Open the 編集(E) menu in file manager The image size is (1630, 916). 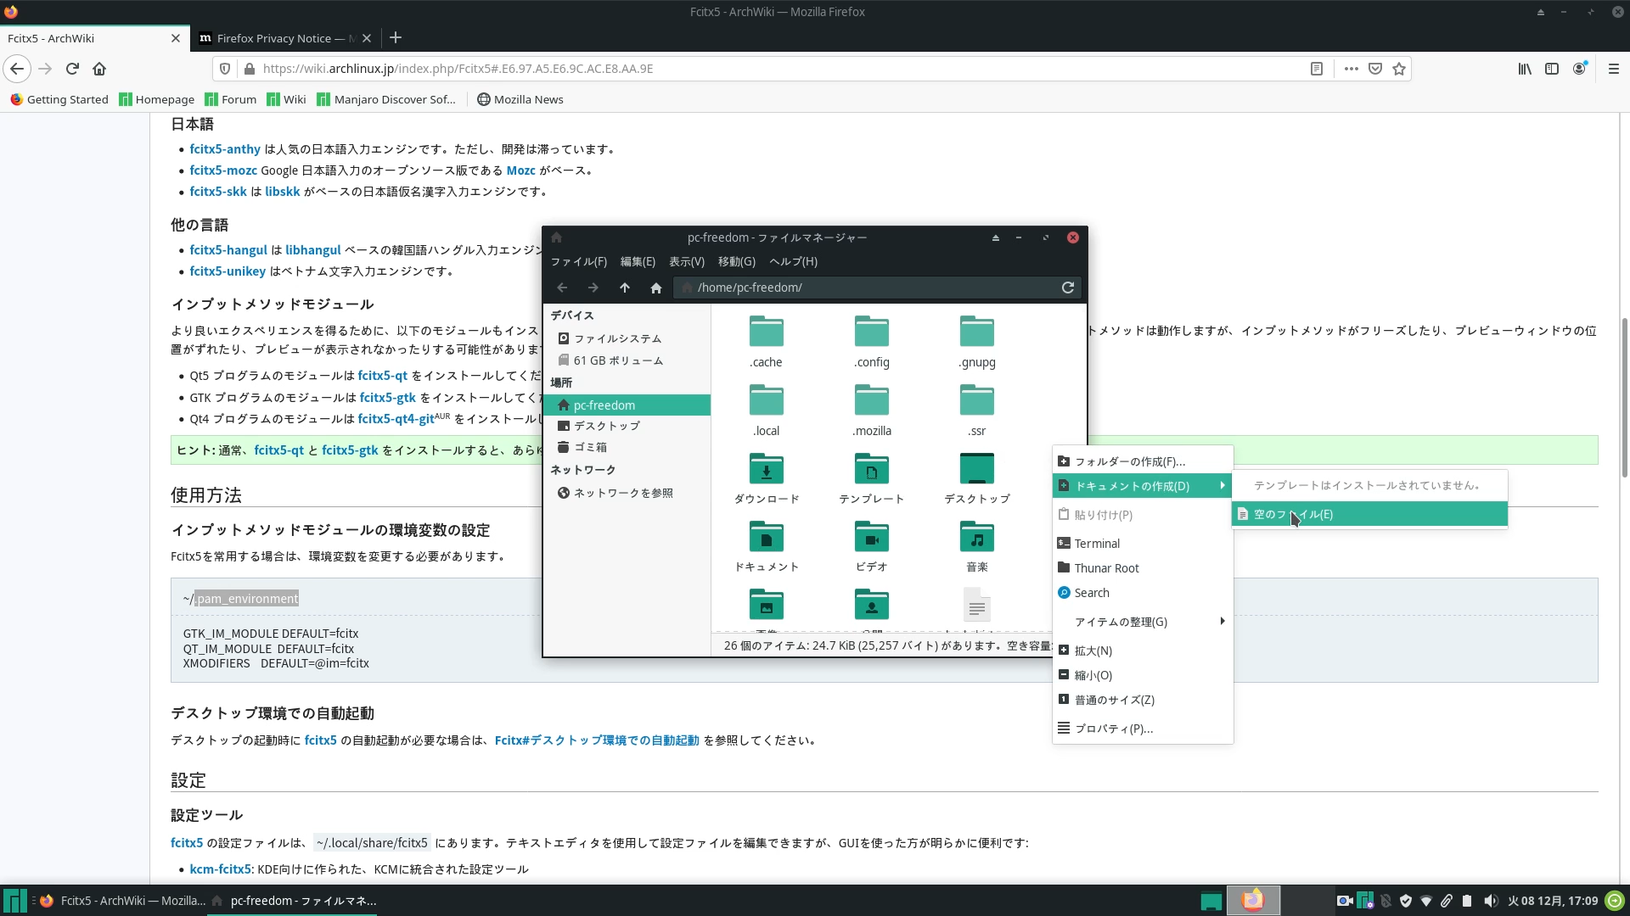pos(637,261)
